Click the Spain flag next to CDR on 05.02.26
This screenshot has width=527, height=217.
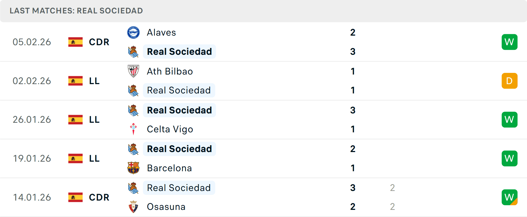click(75, 42)
